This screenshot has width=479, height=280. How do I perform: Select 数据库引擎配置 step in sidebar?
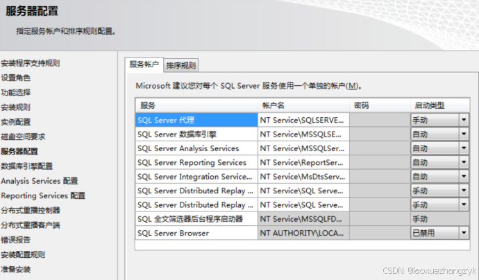[x=26, y=166]
